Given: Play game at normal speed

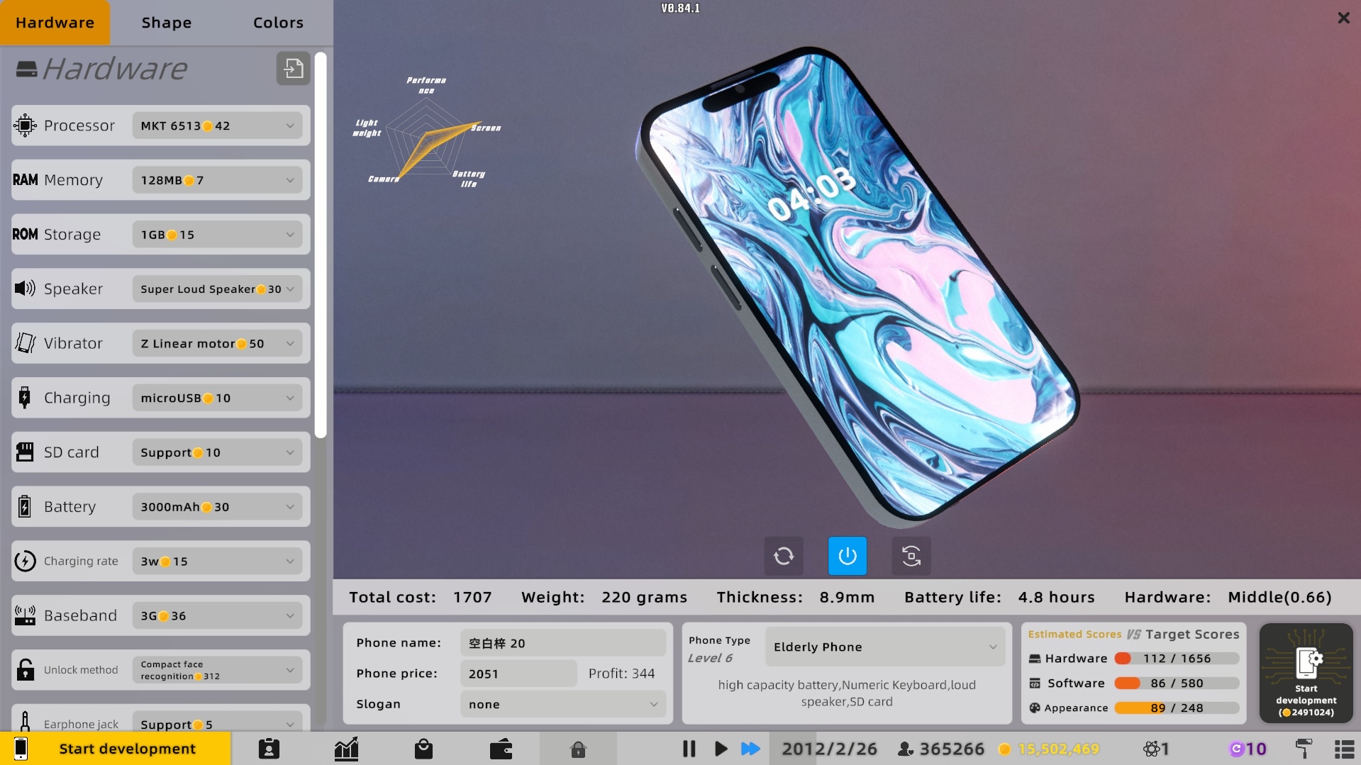Looking at the screenshot, I should pos(721,749).
